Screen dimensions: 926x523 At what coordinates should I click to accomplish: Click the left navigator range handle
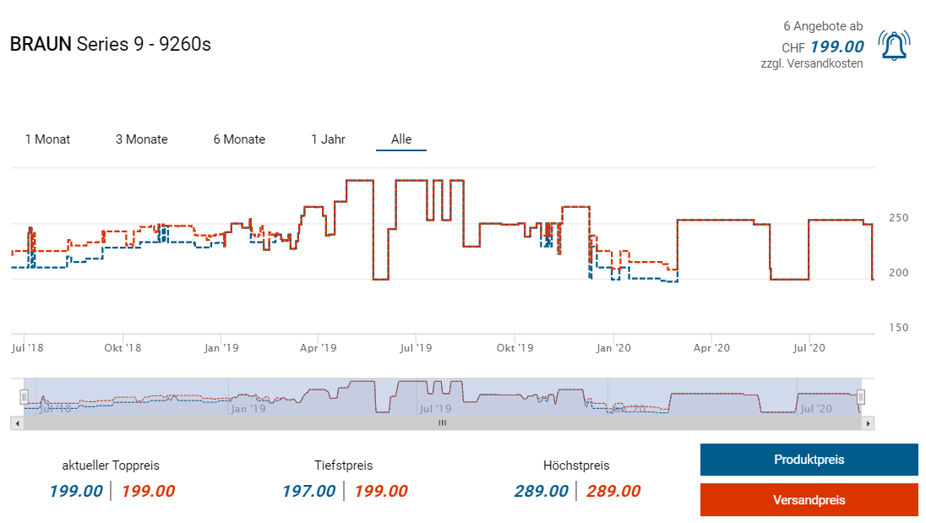24,396
